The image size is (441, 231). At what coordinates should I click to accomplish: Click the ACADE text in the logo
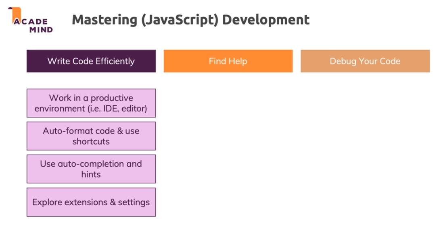coord(31,21)
